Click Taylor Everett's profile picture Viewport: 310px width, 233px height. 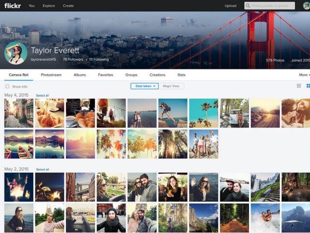(15, 53)
